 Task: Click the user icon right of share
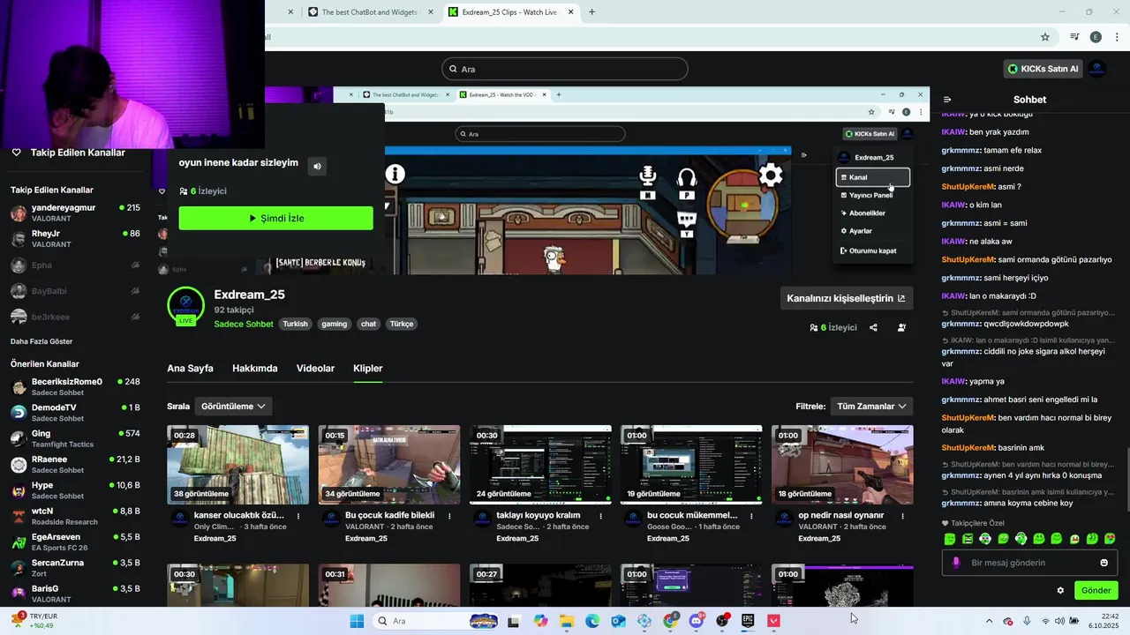[901, 327]
